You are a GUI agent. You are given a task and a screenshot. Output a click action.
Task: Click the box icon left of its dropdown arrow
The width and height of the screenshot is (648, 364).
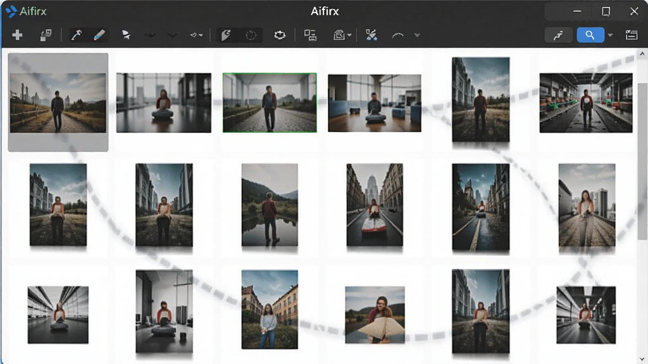339,35
